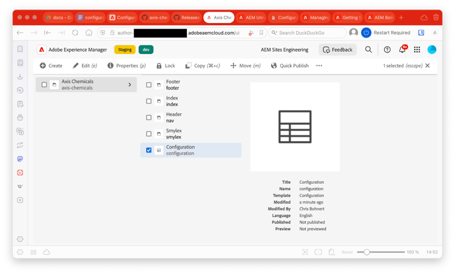Switch to the Releases GitHub tab
The width and height of the screenshot is (455, 274).
pyautogui.click(x=187, y=18)
